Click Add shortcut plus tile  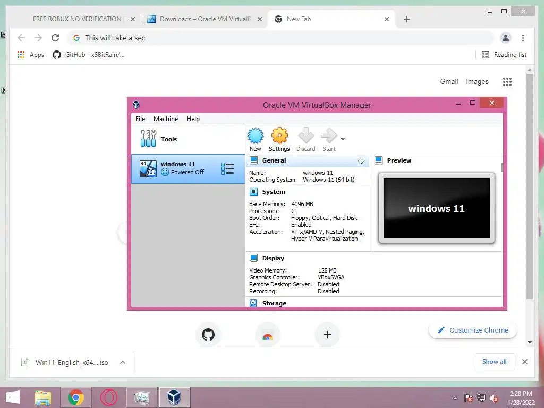click(327, 335)
